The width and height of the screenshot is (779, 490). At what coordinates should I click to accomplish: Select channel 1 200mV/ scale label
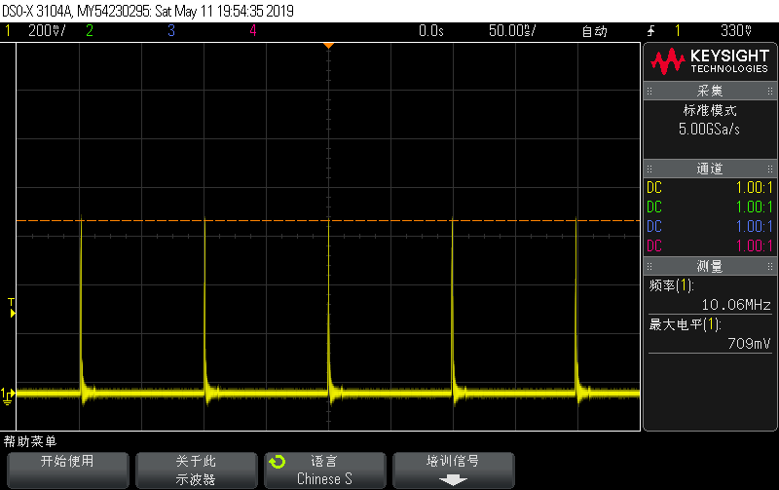click(47, 31)
